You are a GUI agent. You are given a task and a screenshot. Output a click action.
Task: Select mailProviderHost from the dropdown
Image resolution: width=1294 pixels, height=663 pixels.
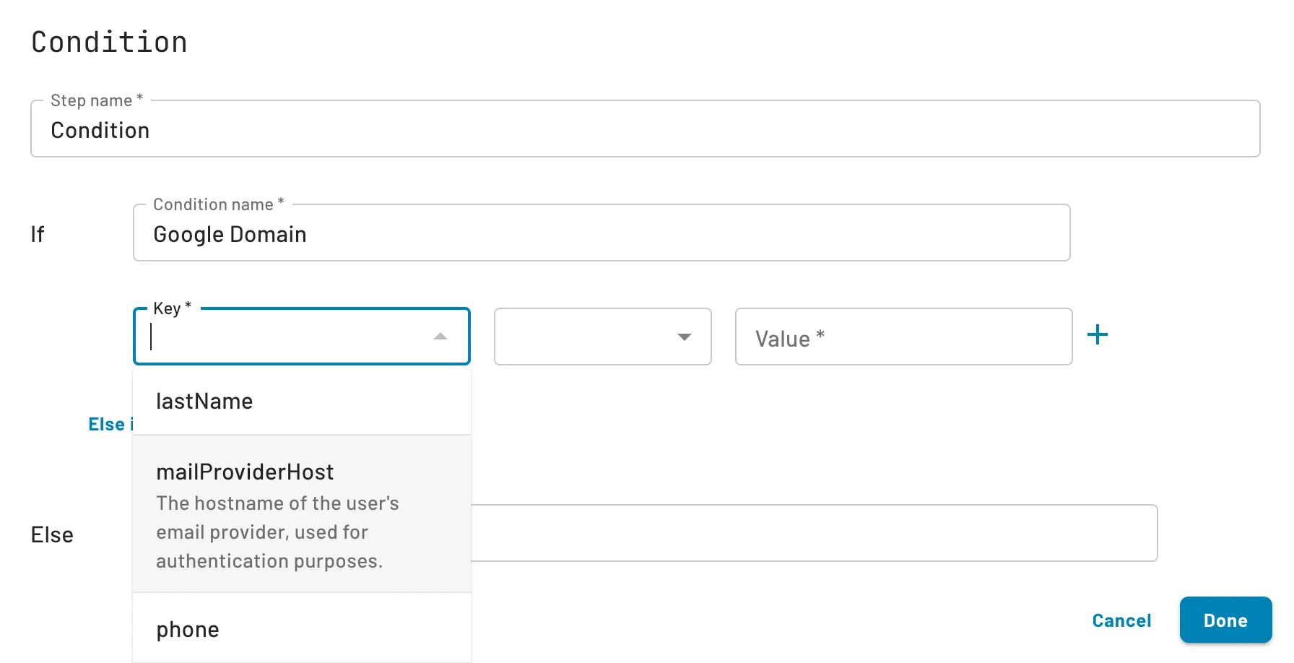coord(245,472)
